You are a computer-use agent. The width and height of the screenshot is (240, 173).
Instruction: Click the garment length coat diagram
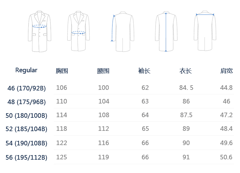pos(166,31)
